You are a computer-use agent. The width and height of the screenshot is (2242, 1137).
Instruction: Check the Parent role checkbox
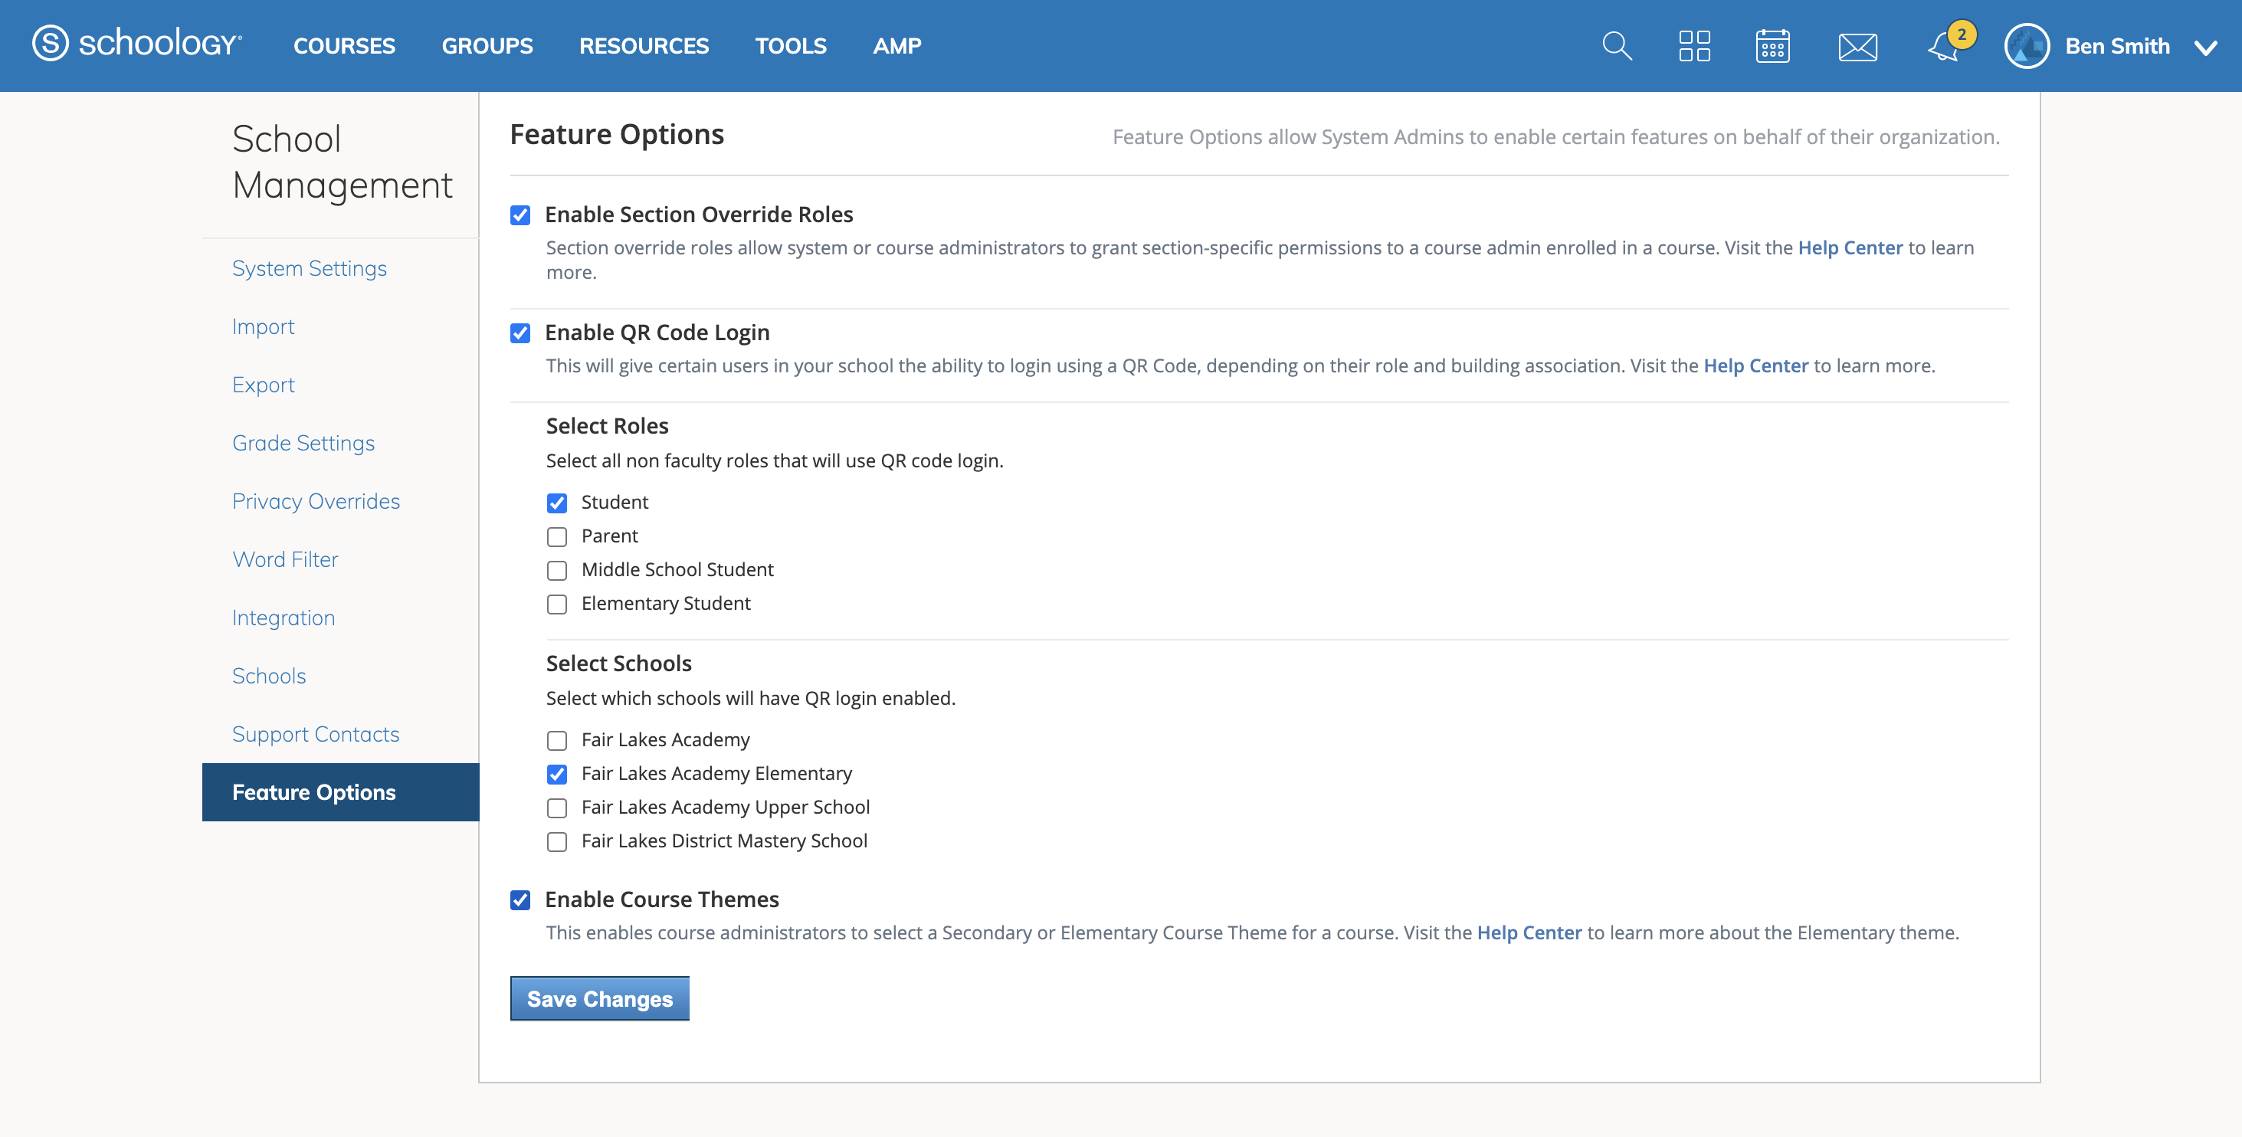click(x=557, y=537)
